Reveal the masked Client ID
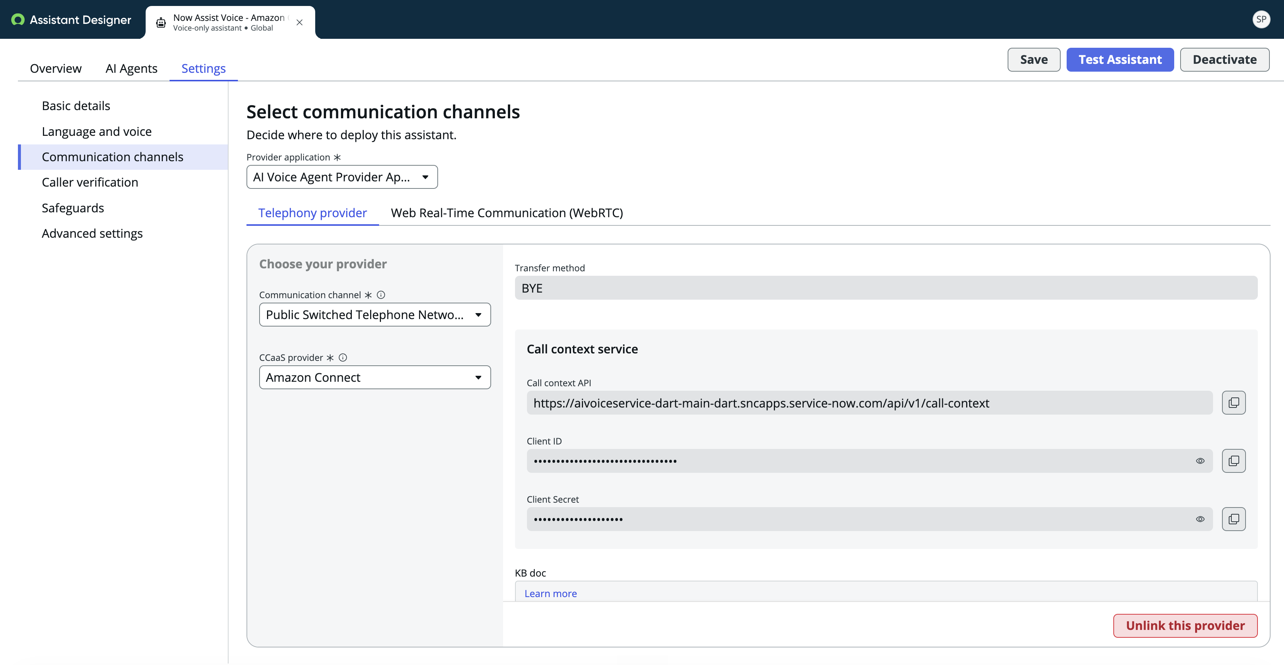 coord(1200,461)
